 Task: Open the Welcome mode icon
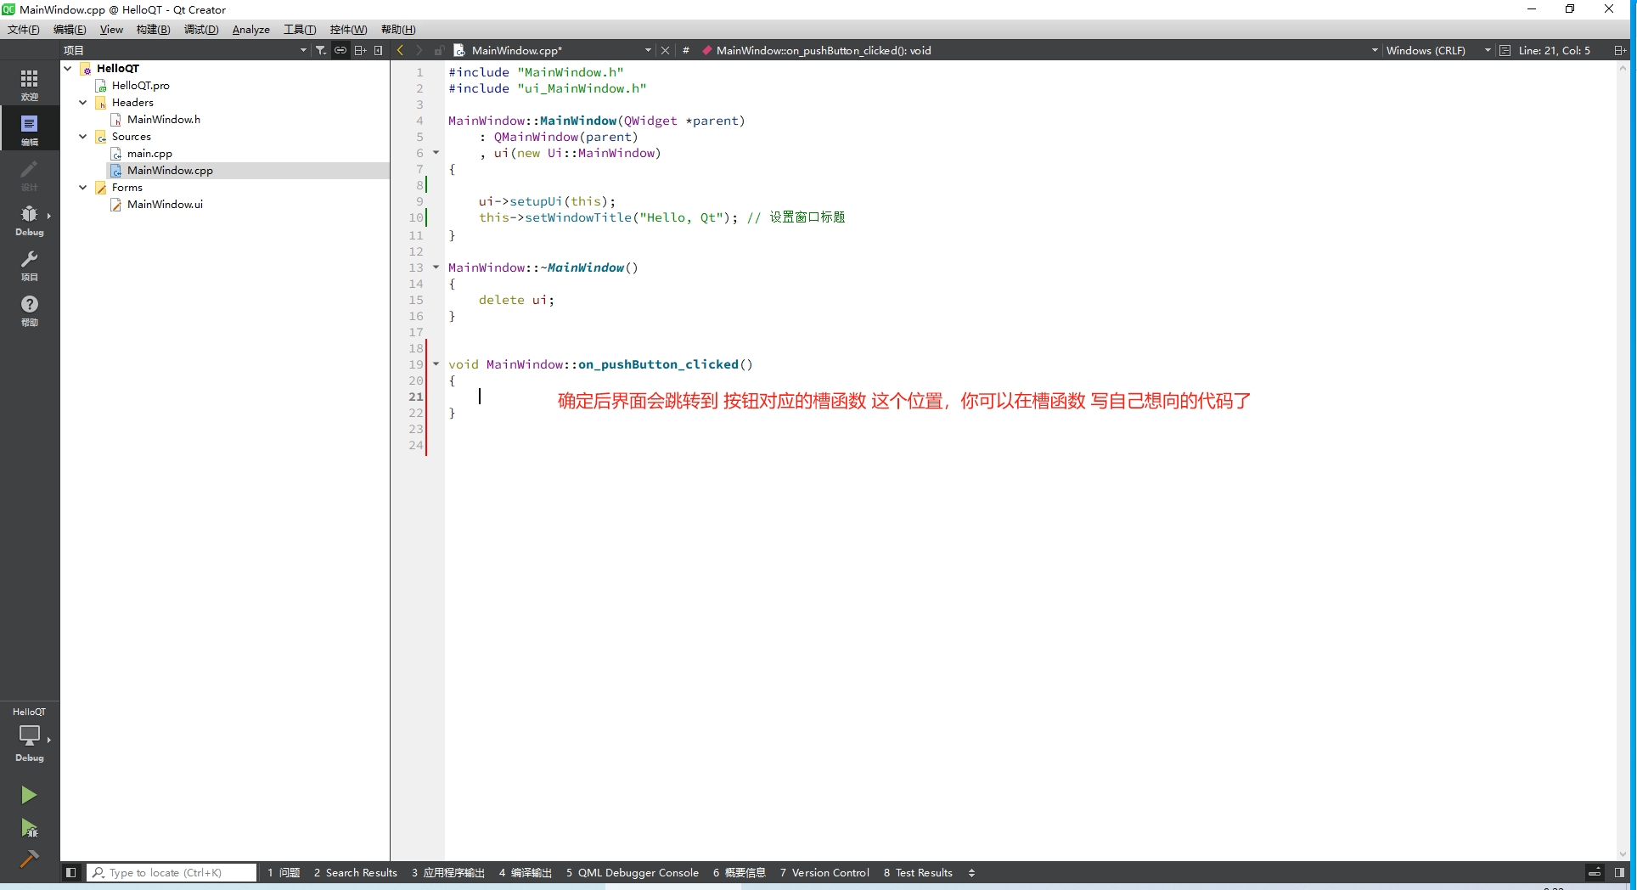pos(29,83)
